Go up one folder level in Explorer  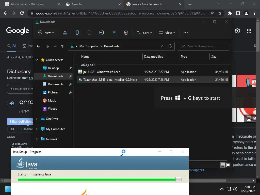click(62, 46)
